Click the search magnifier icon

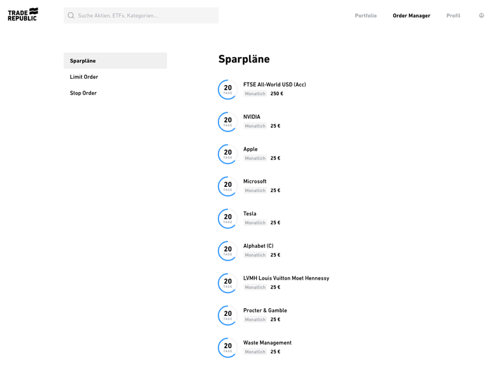[x=71, y=15]
